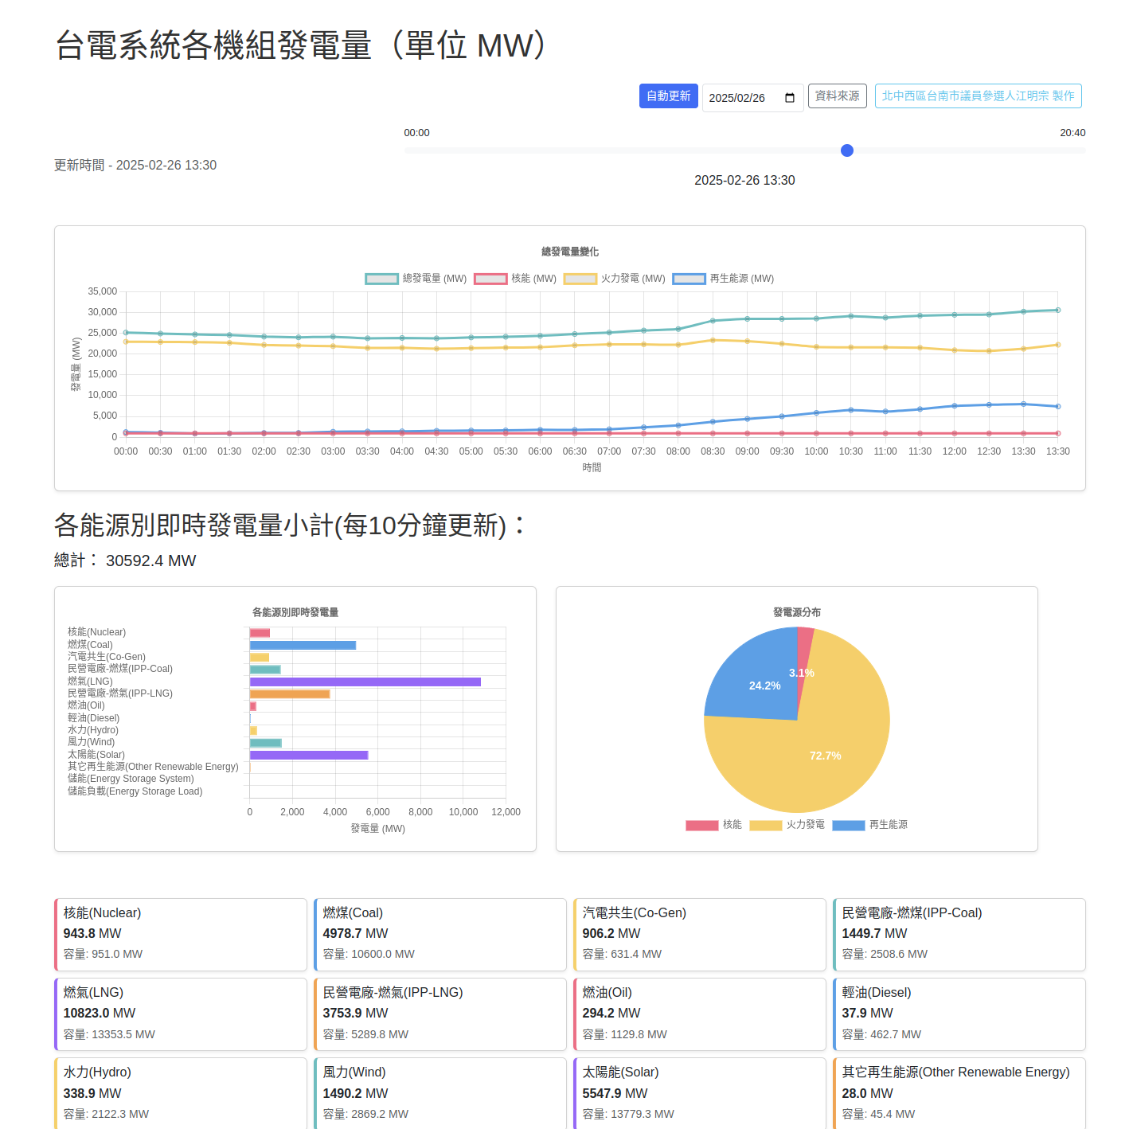Screen dimensions: 1129x1129
Task: Hide 火力發電 (MW) line chart series
Action: click(614, 279)
